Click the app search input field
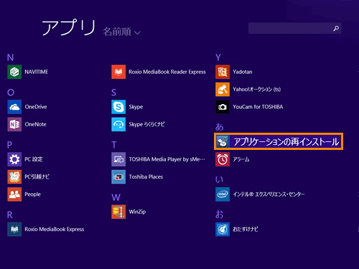This screenshot has height=269, width=359. point(295,28)
